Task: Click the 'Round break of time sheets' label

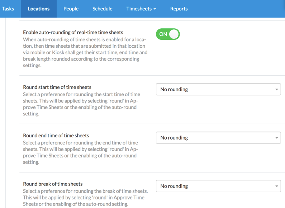Action: coord(53,184)
